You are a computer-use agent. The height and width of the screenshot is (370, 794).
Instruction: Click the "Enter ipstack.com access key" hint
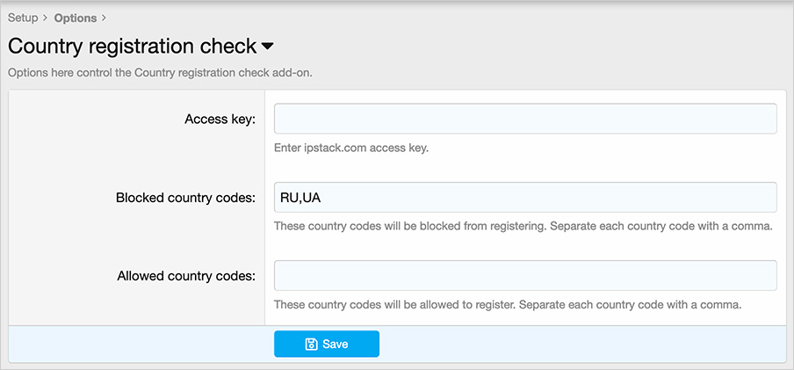click(351, 148)
